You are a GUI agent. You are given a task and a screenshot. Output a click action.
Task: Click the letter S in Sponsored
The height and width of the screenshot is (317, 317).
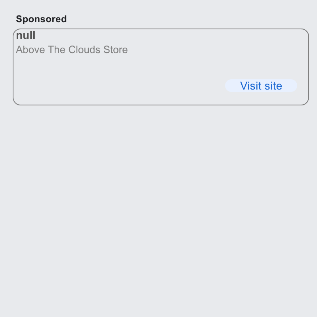(19, 19)
